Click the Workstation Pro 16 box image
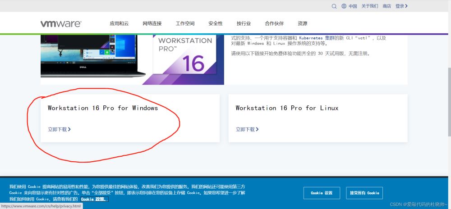Viewport: 451px width, 209px height. pos(189,59)
